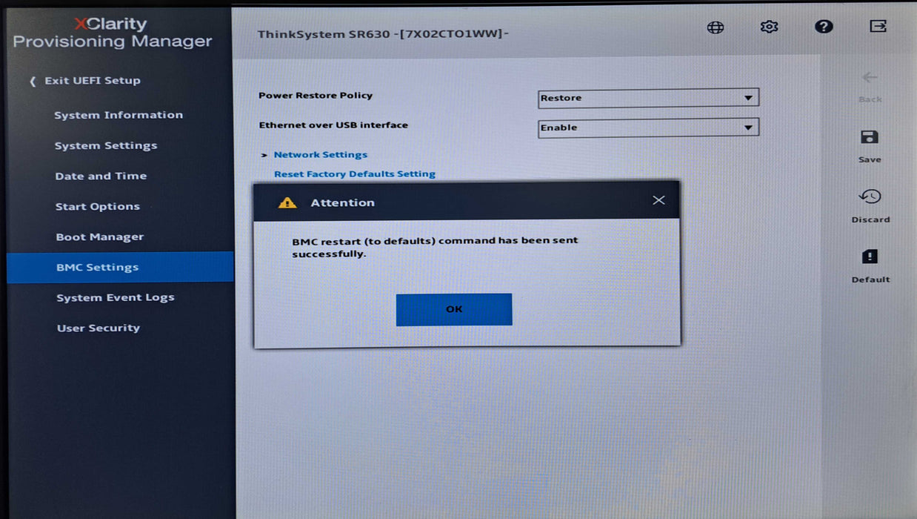Click the ThinkSystem SR630 title text
Viewport: 917px width, 519px height.
click(383, 34)
